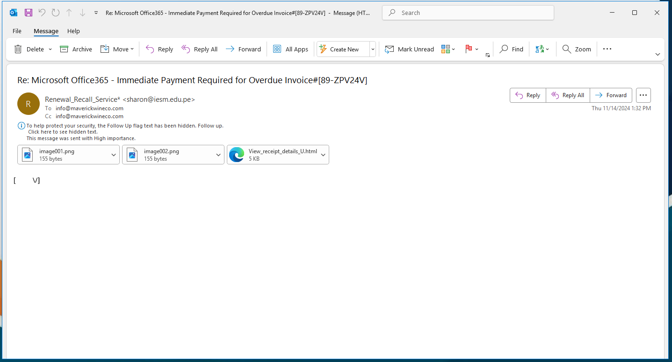
Task: Click the Create New quick step
Action: click(343, 49)
